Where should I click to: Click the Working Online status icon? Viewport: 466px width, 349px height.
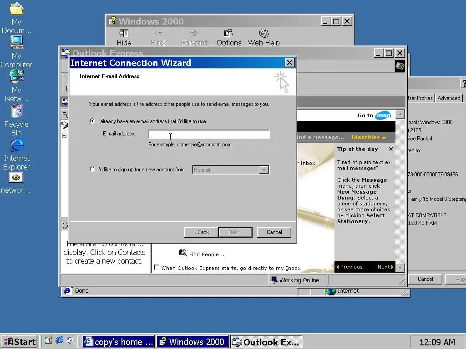click(274, 280)
